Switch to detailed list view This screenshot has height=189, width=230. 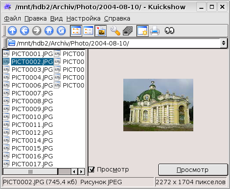tap(88, 31)
